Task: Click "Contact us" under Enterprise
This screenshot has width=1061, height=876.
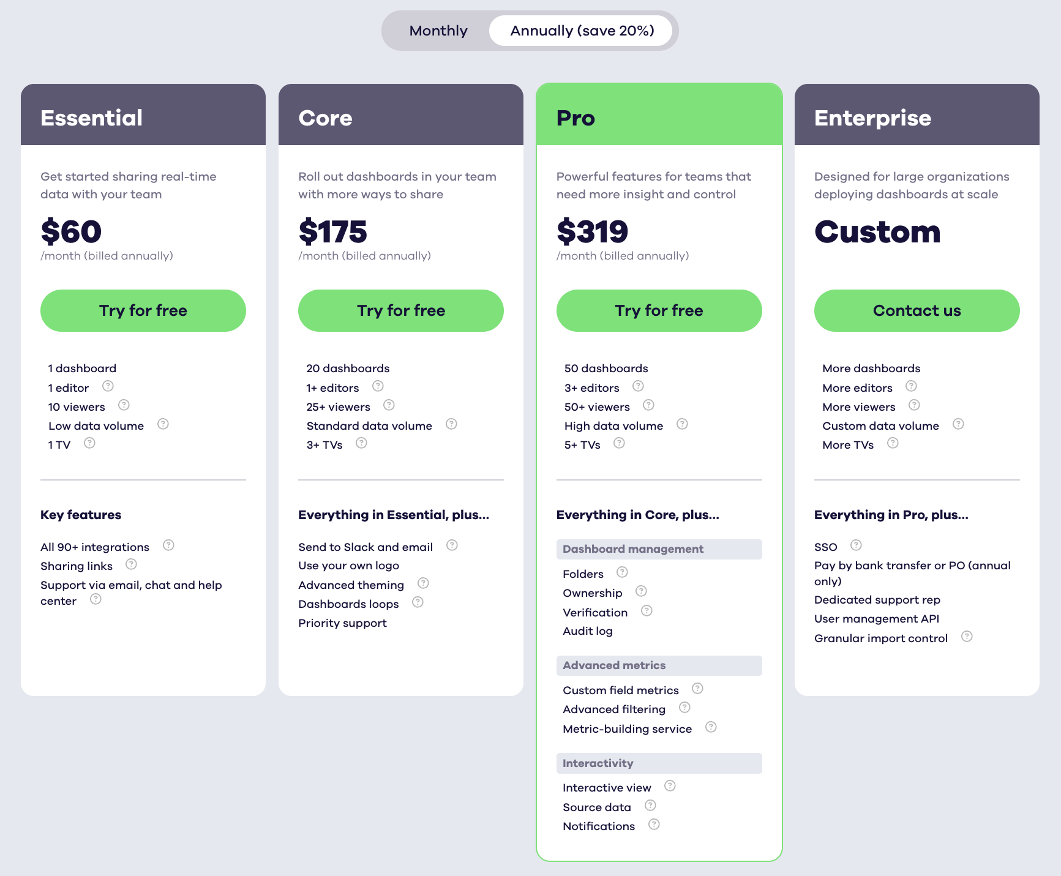Action: tap(916, 310)
